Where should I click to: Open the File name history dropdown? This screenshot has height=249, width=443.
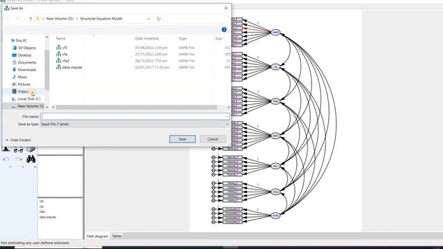coord(227,116)
